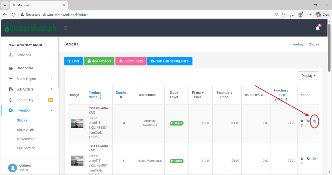Click the browser refresh icon

tap(14, 15)
